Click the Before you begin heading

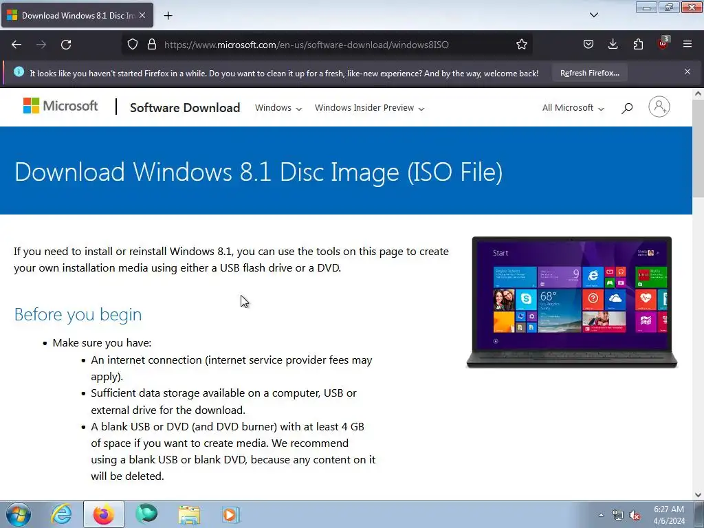[x=78, y=314]
